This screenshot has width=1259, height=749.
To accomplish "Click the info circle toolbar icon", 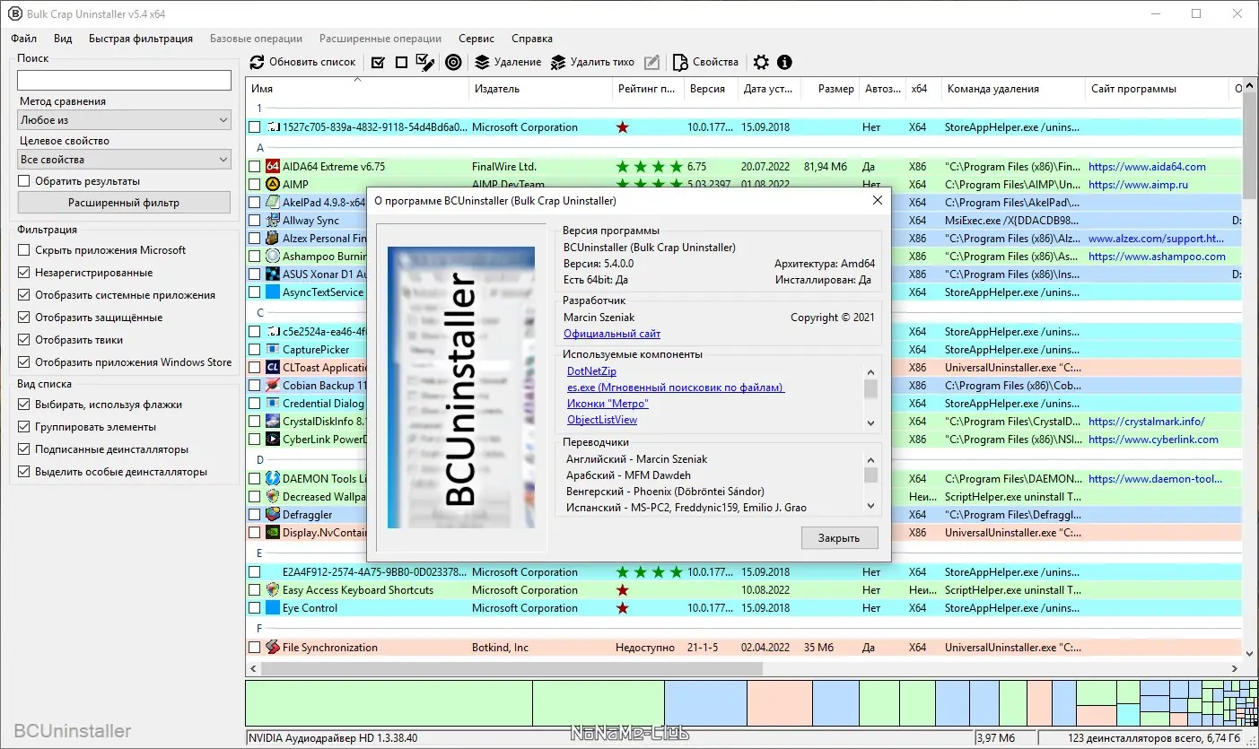I will point(785,62).
